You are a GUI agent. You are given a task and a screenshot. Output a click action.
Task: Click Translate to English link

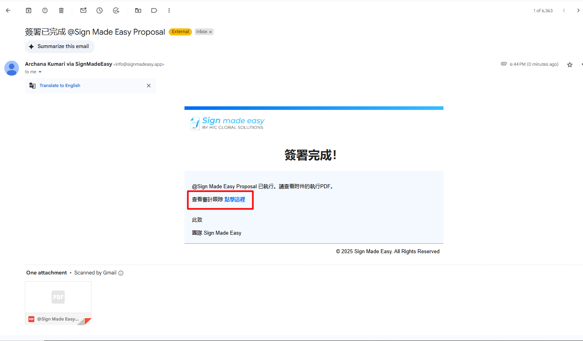point(60,86)
